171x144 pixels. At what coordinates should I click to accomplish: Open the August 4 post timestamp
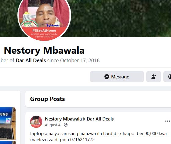[x=53, y=125]
